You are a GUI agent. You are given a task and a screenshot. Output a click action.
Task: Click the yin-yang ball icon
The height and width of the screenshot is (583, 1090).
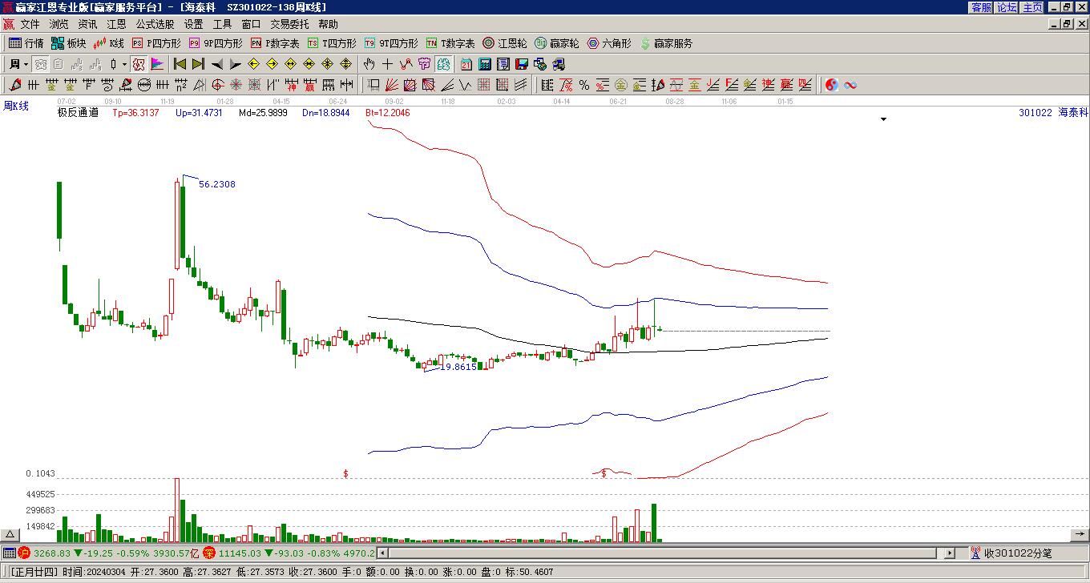tap(832, 85)
